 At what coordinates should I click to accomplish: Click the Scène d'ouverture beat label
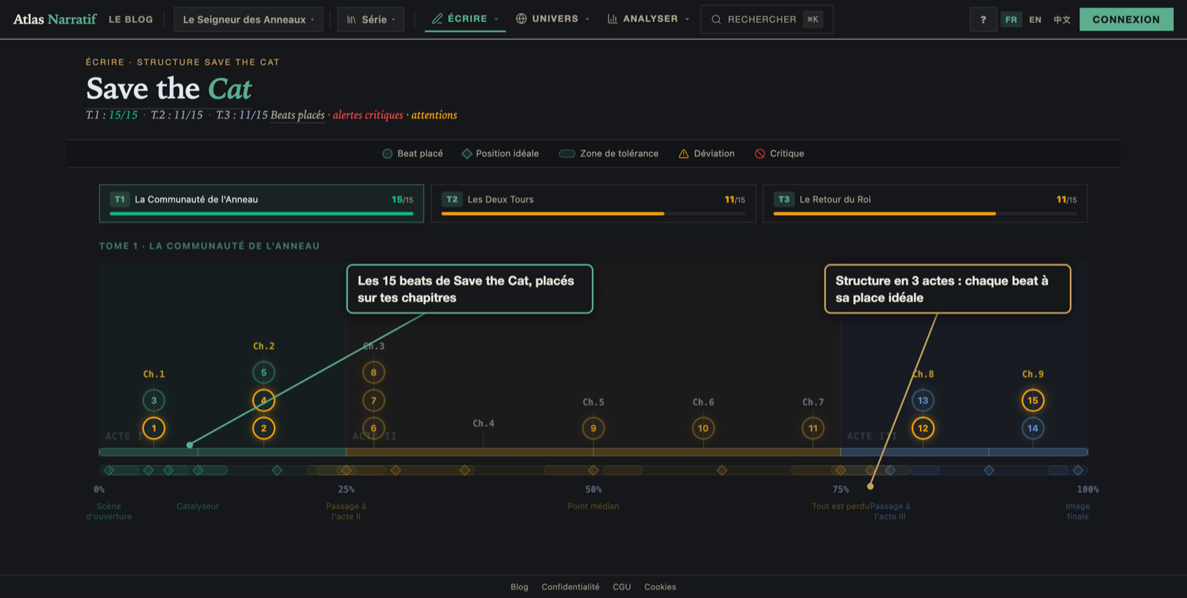tap(109, 511)
